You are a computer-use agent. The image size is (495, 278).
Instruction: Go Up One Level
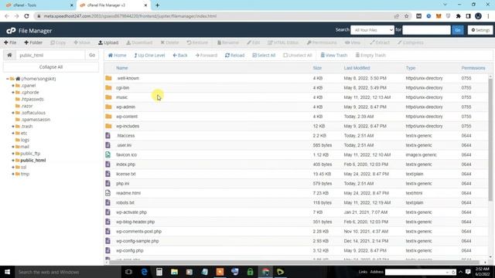149,55
